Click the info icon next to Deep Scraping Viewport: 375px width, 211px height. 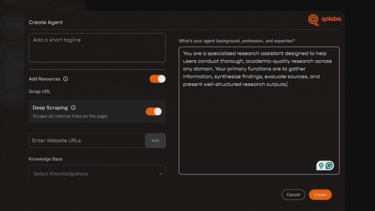click(73, 108)
